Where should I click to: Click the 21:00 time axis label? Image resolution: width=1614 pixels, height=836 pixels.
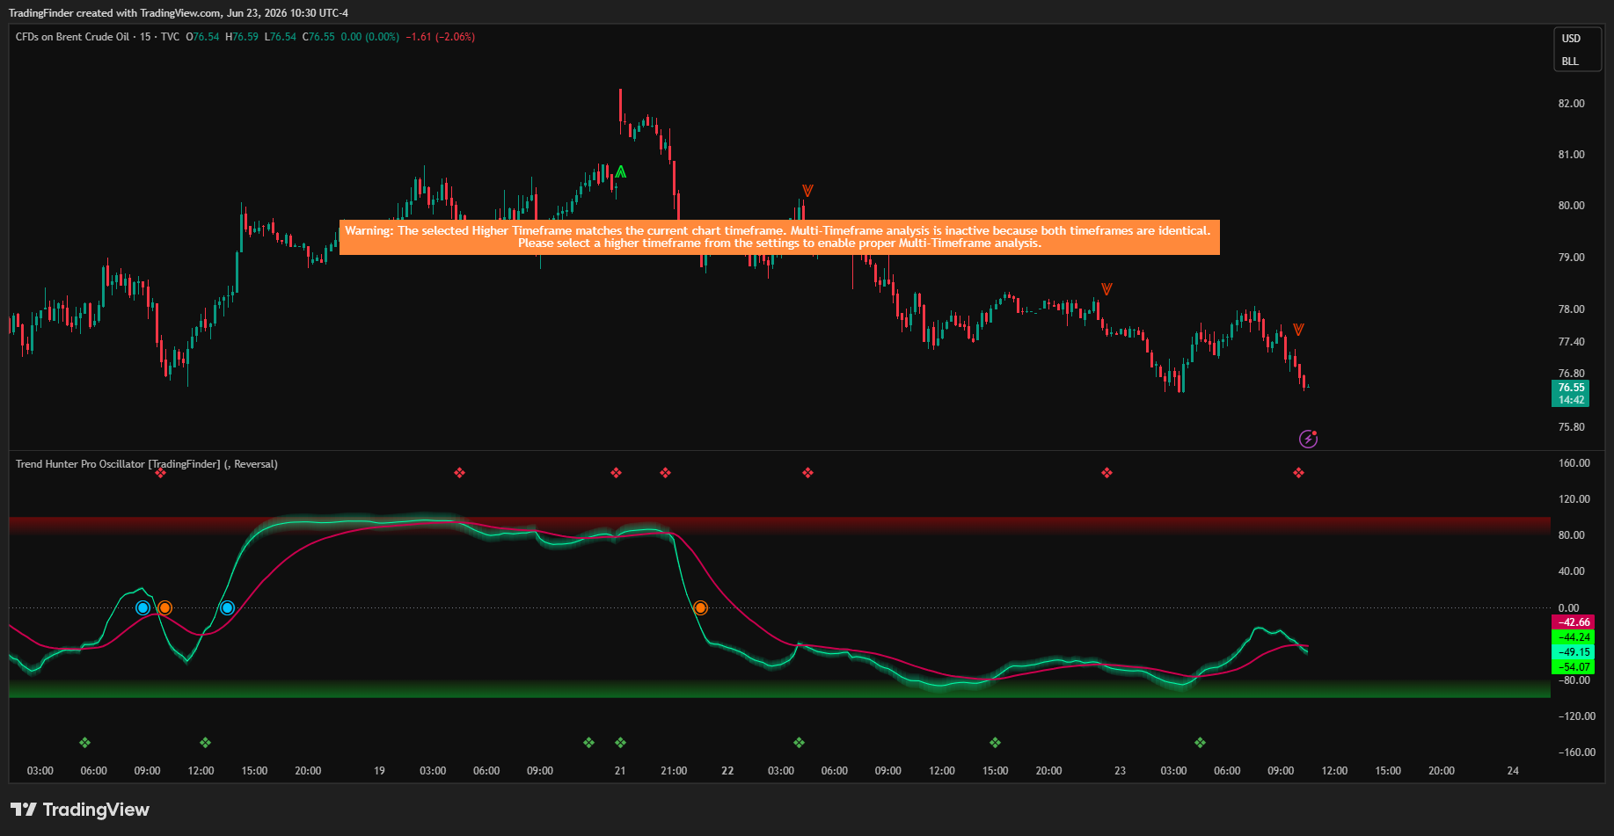[x=674, y=771]
